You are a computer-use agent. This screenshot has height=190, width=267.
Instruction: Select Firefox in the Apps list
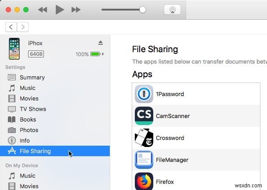[x=196, y=181]
